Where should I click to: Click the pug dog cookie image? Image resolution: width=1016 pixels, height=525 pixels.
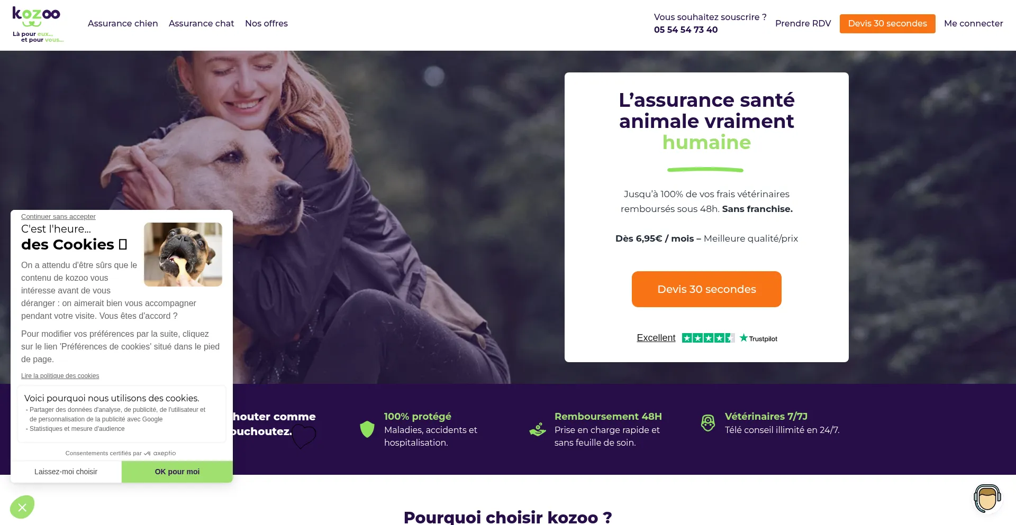(x=183, y=254)
